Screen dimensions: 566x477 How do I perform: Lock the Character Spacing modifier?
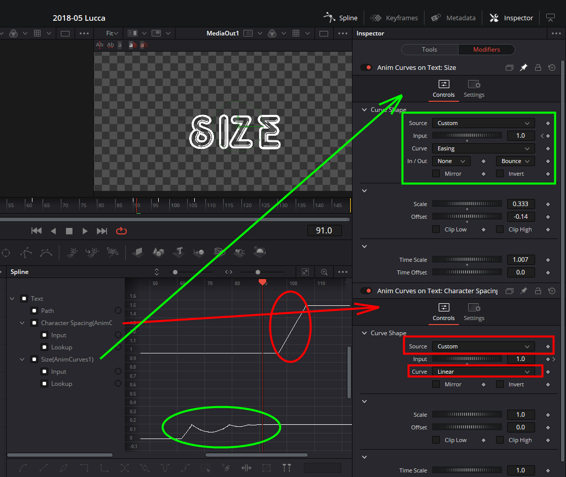pos(538,291)
